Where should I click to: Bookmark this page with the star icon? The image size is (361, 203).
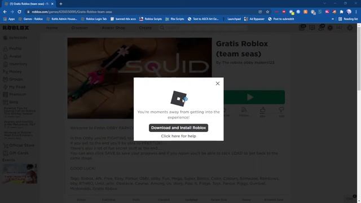tap(267, 12)
